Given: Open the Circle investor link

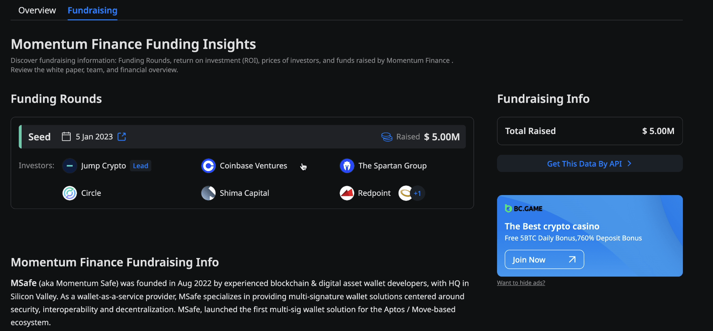Looking at the screenshot, I should point(91,193).
